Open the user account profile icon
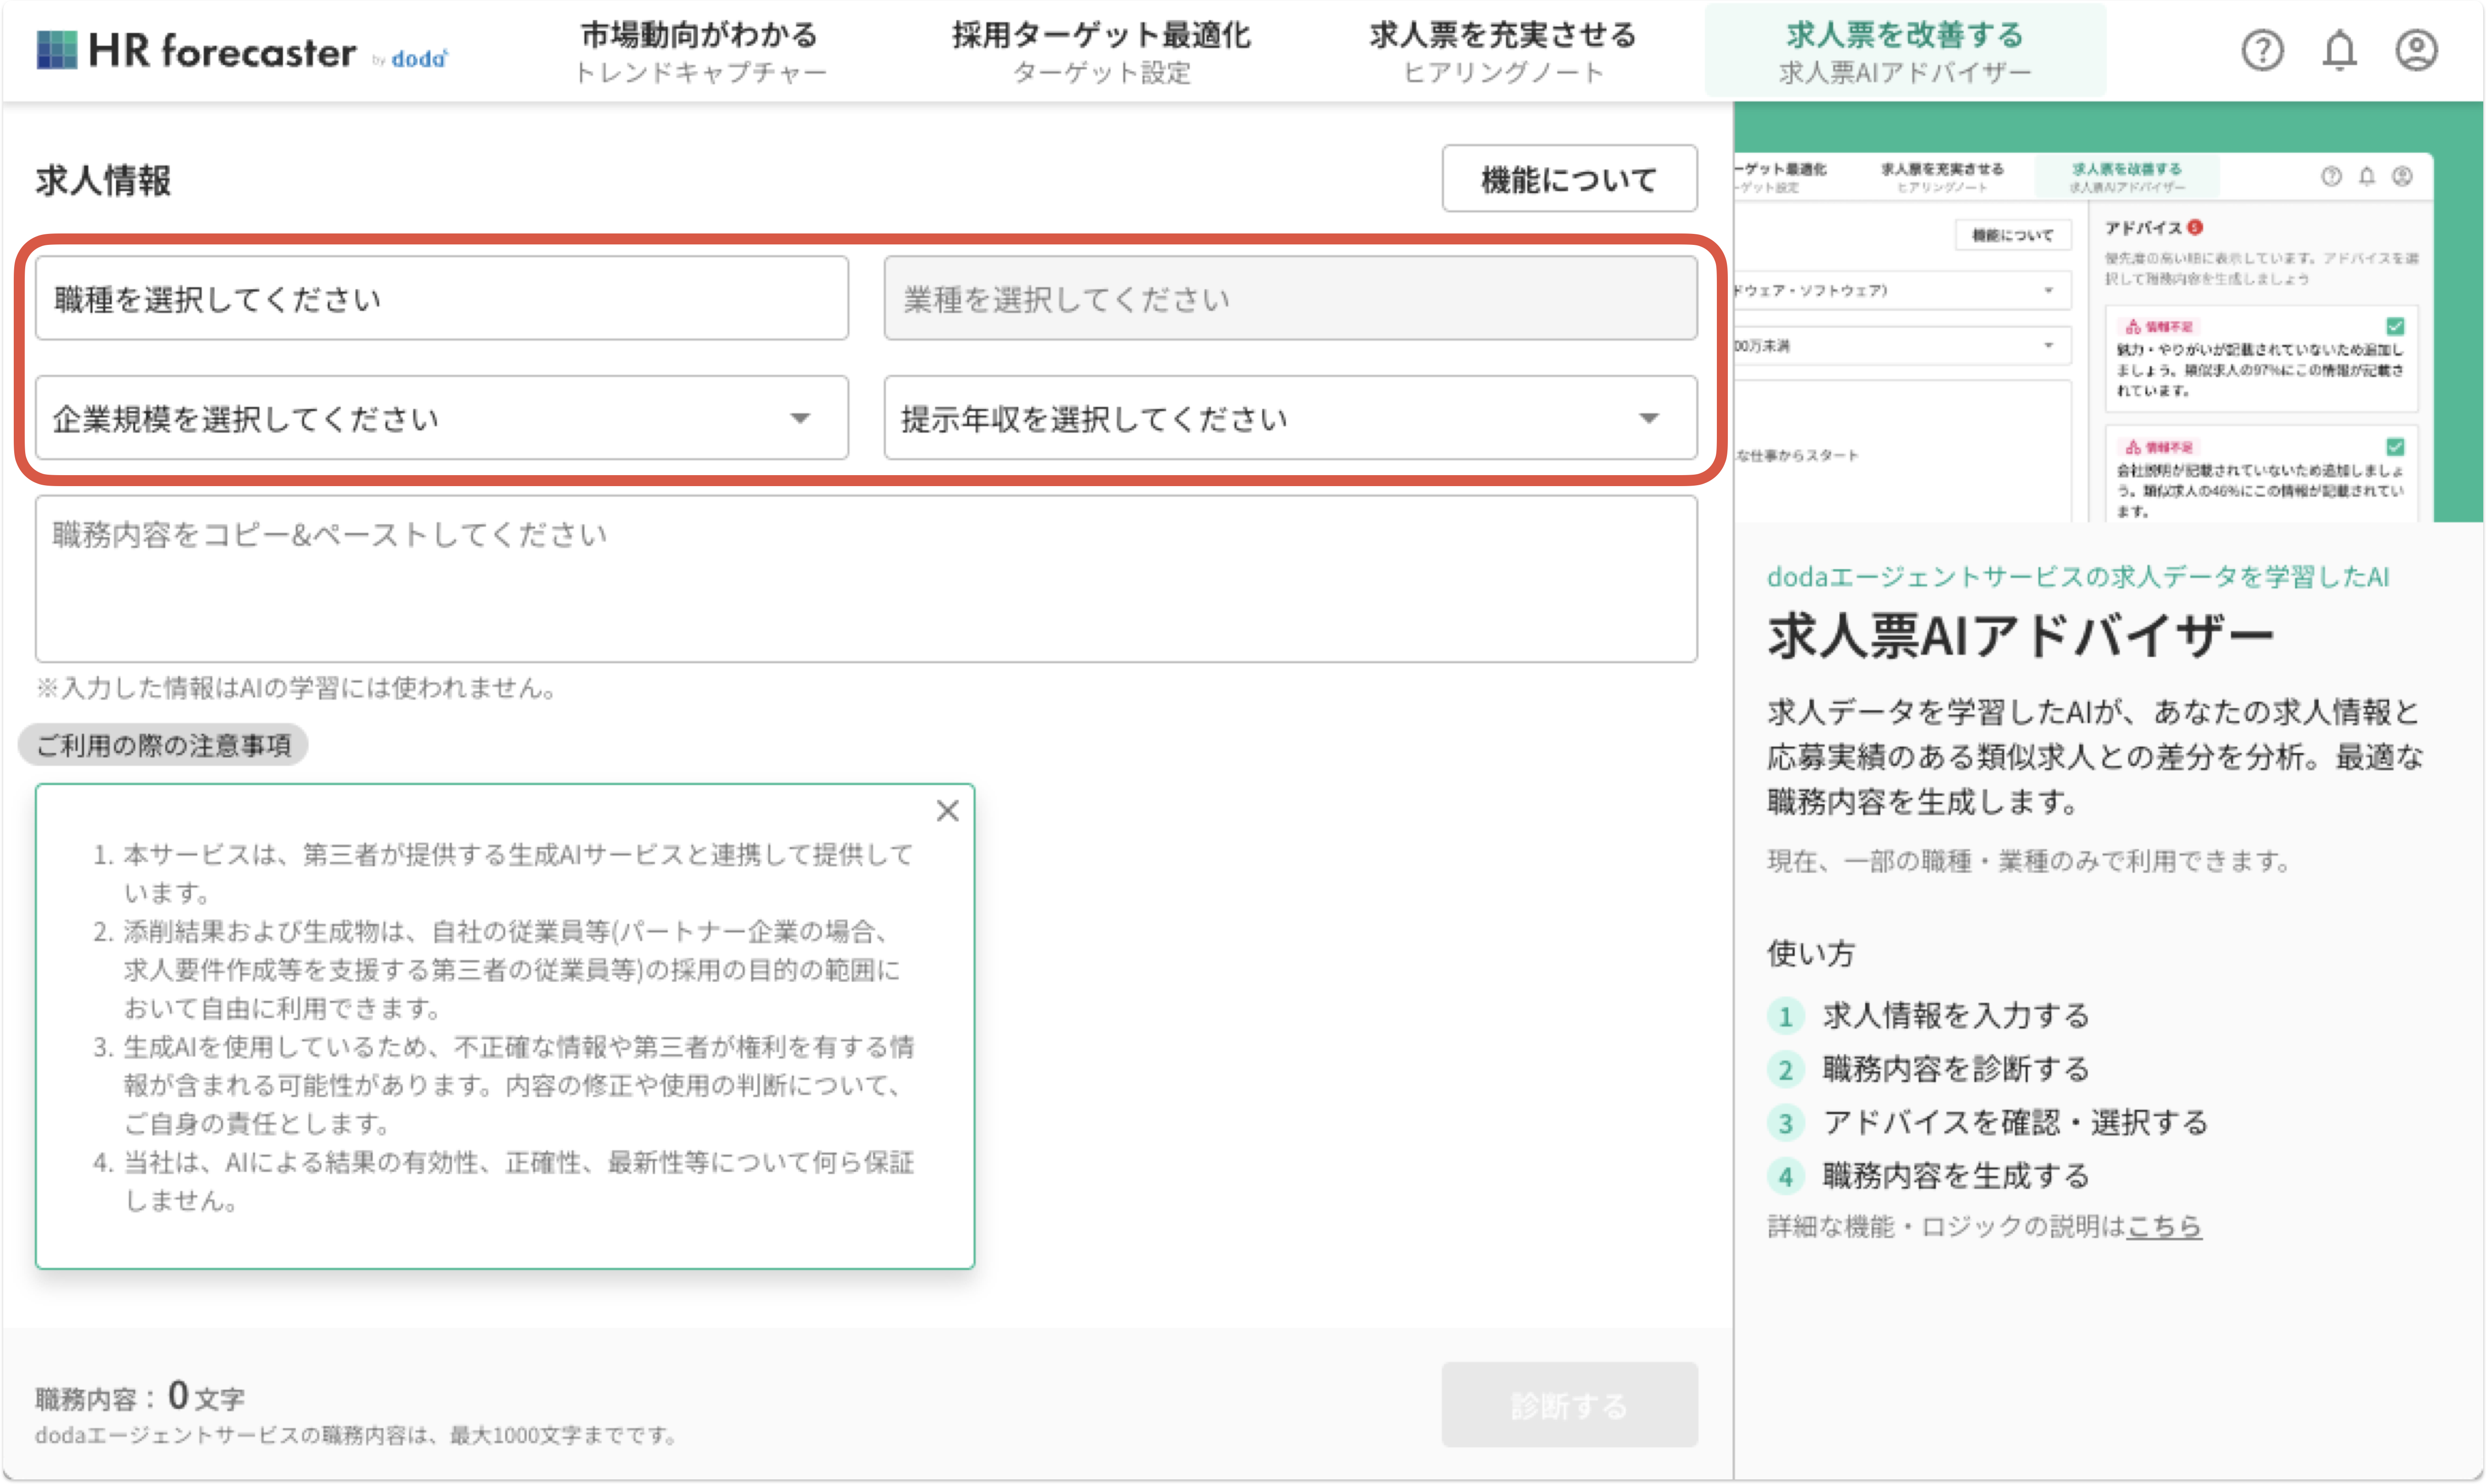Screen dimensions: 2486x1484 coord(2416,50)
